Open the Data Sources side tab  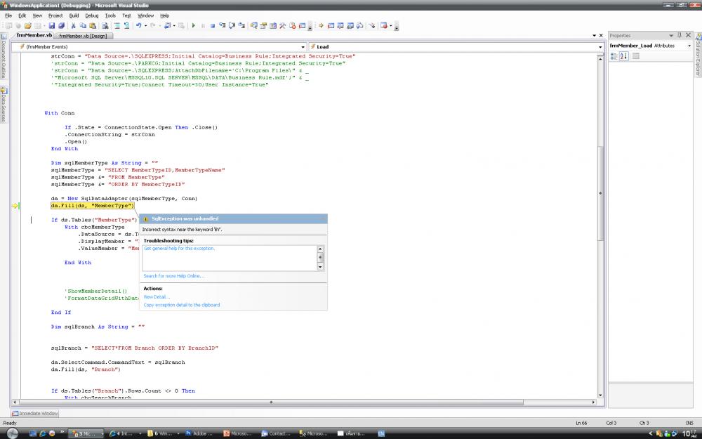(x=4, y=106)
